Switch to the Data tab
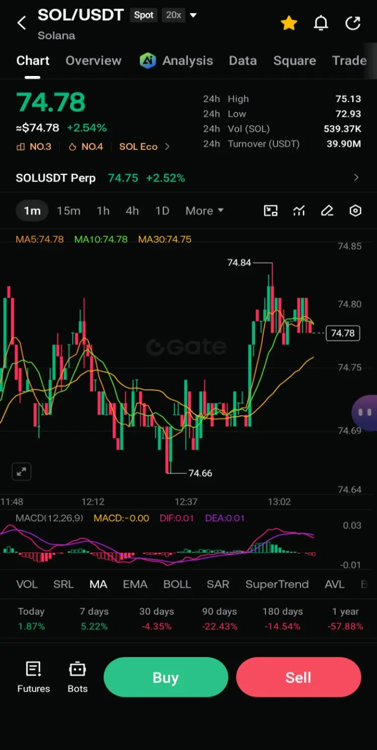This screenshot has width=377, height=750. 243,61
